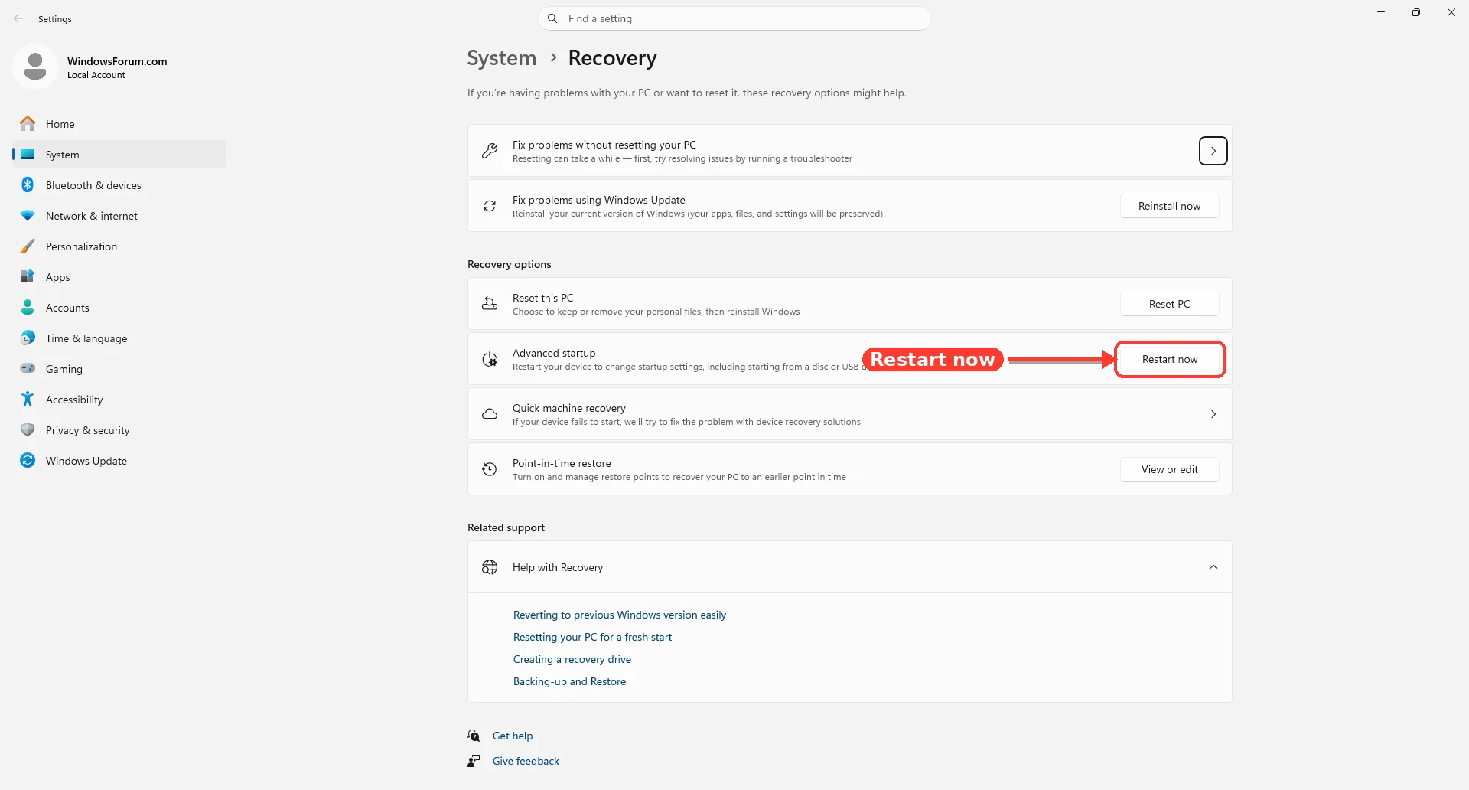Open Backing-up and Restore link
The image size is (1469, 790).
click(569, 681)
